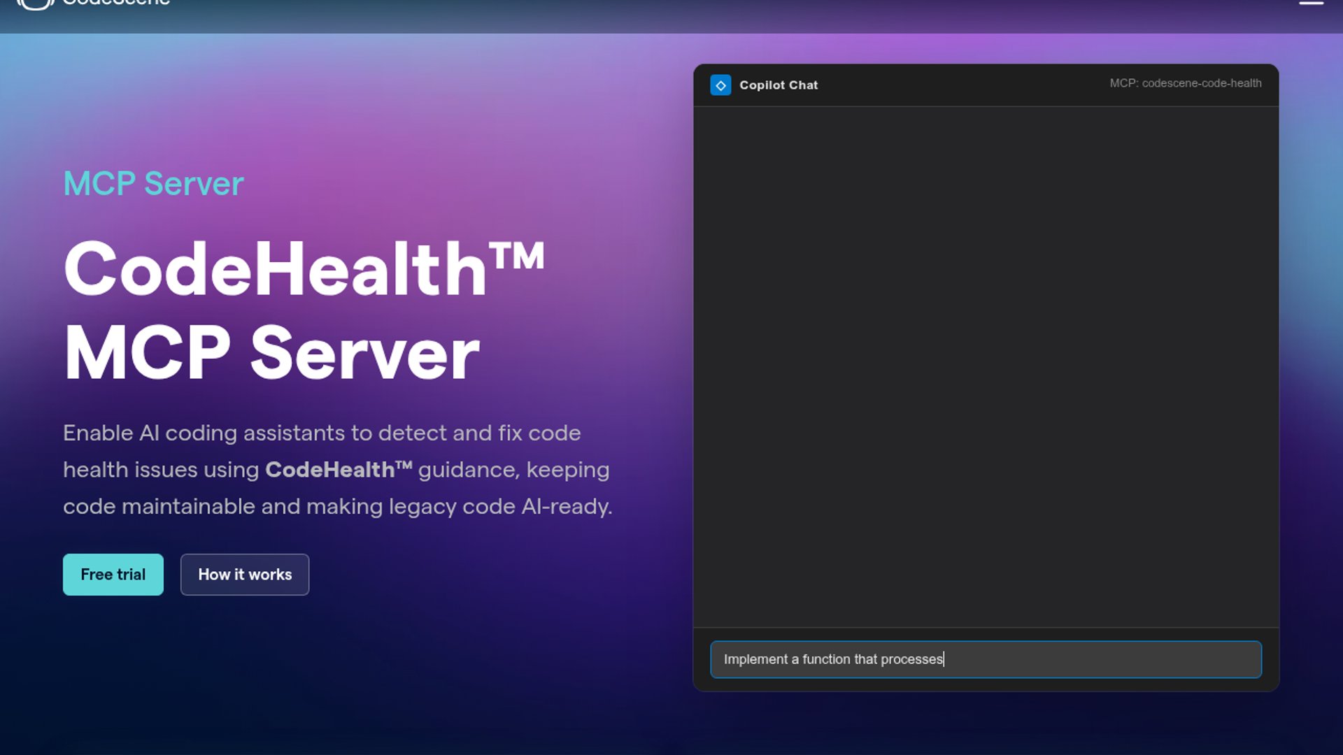Focus the Copilot Chat prompt input field

1105,659
